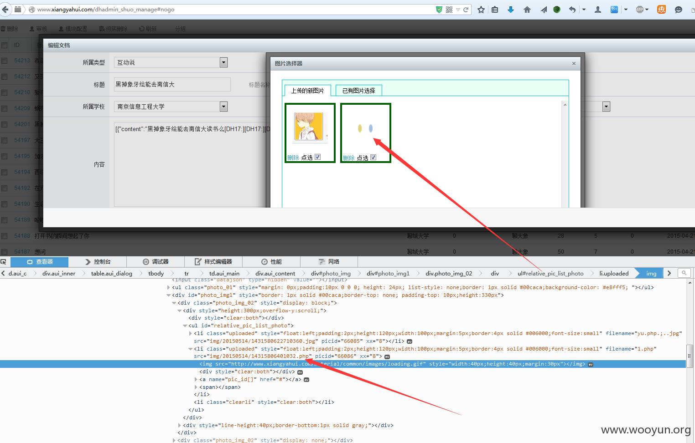Open the dropdown arrow beside the screenshot icon
The height and width of the screenshot is (443, 695).
coord(626,10)
